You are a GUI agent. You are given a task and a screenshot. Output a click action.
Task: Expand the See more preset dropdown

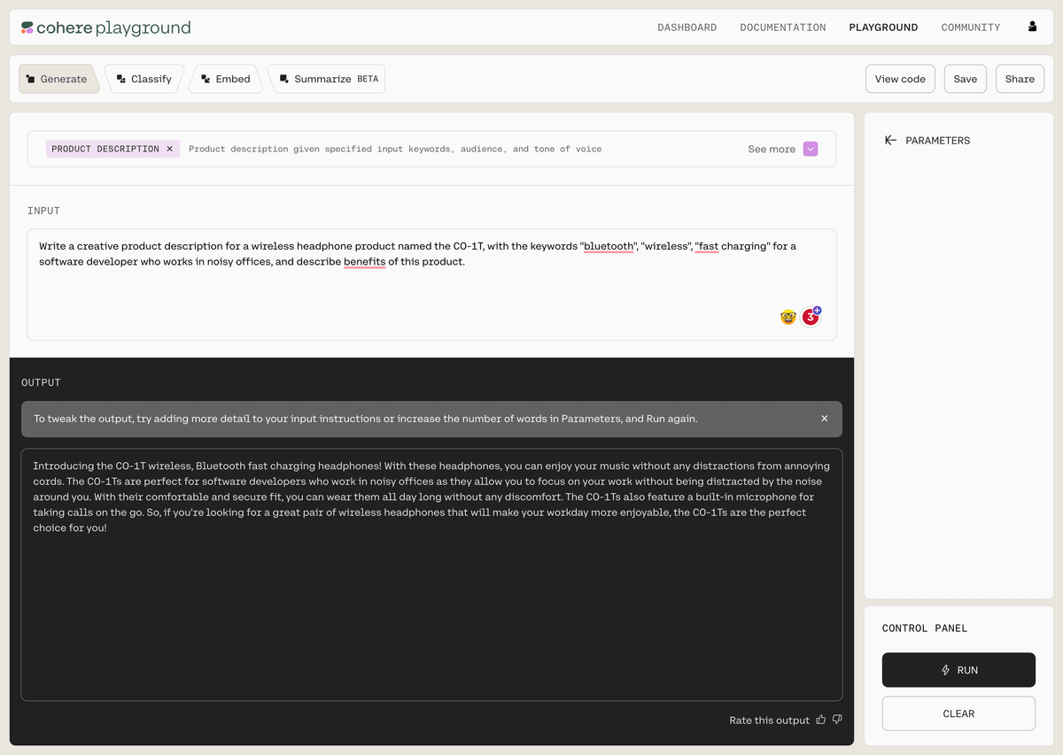click(810, 149)
